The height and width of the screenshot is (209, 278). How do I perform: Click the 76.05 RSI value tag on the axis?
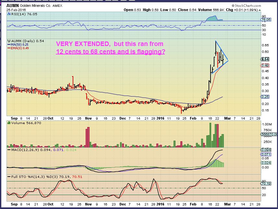(266, 20)
